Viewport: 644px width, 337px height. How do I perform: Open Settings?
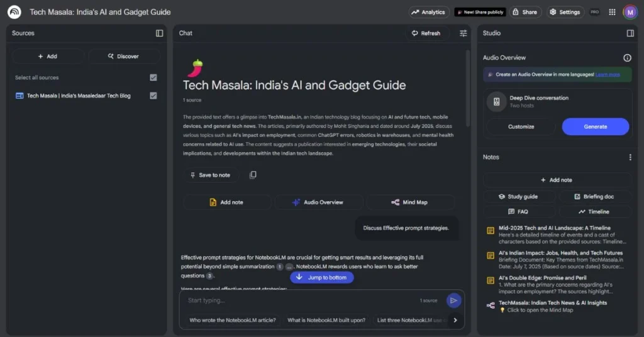pyautogui.click(x=565, y=12)
